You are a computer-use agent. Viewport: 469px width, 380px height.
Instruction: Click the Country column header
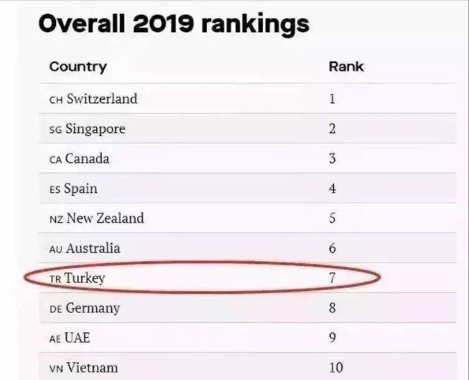click(x=78, y=67)
